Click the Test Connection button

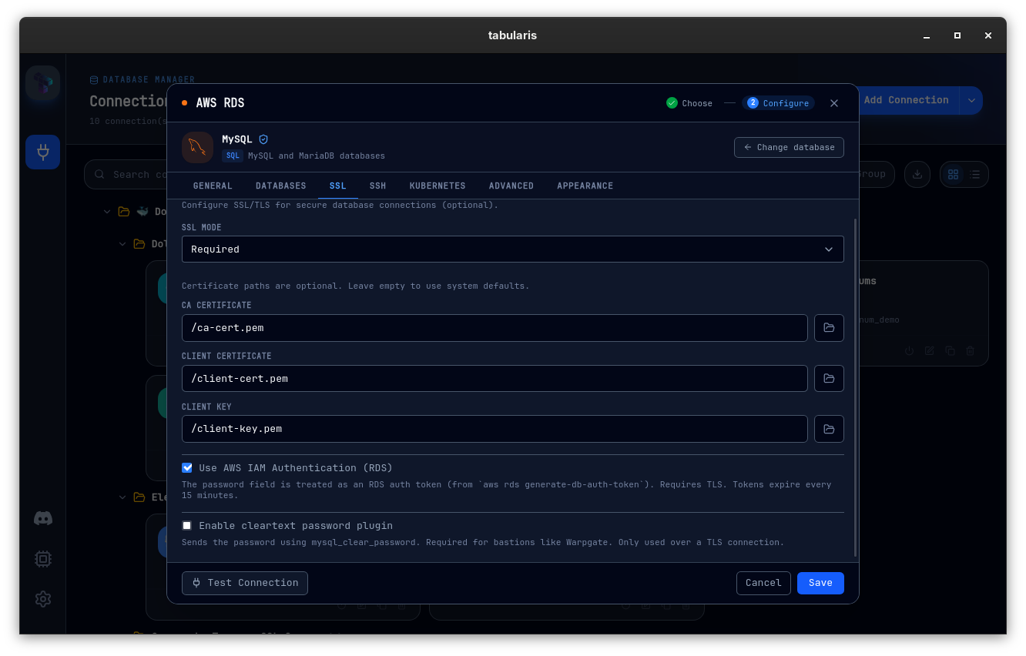(x=245, y=583)
